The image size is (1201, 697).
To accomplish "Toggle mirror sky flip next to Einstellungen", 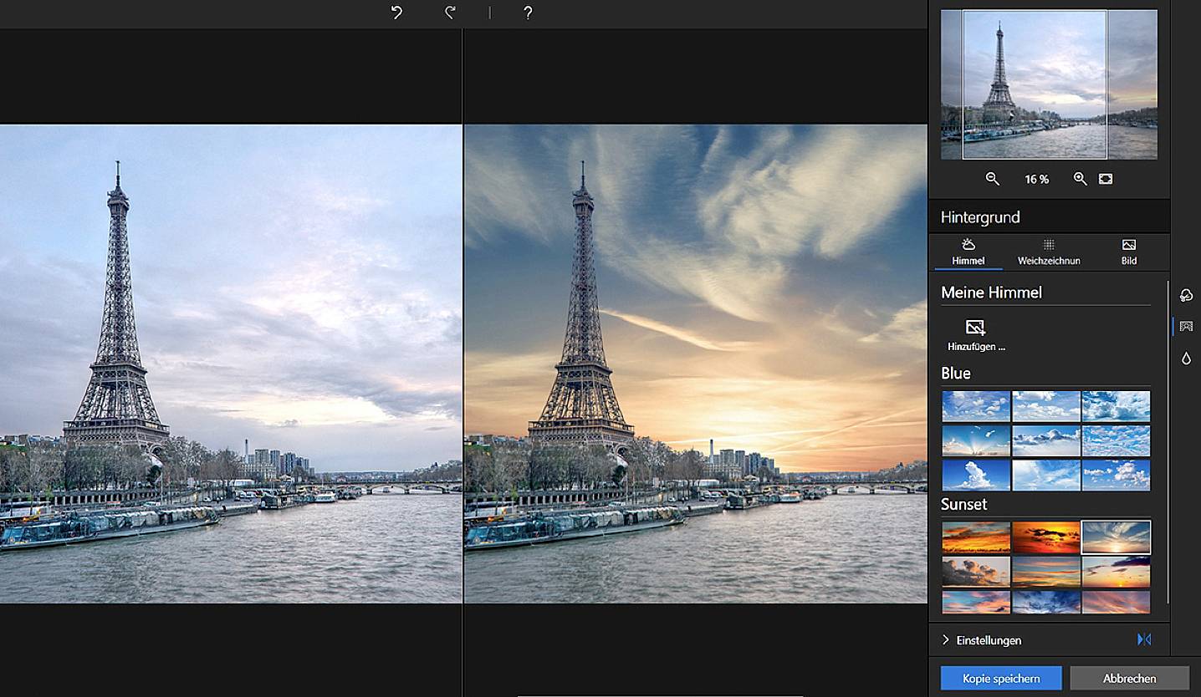I will click(1143, 639).
